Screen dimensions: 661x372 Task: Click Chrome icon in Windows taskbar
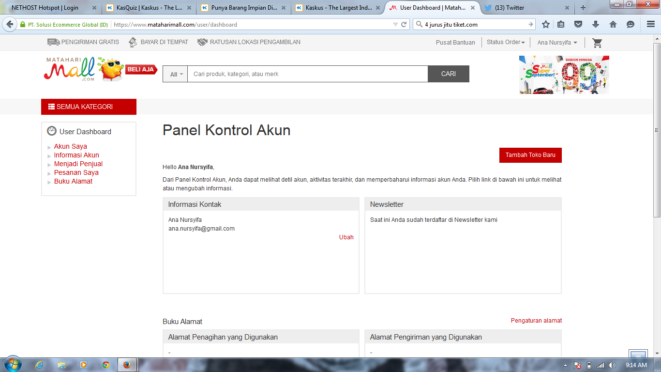point(105,365)
